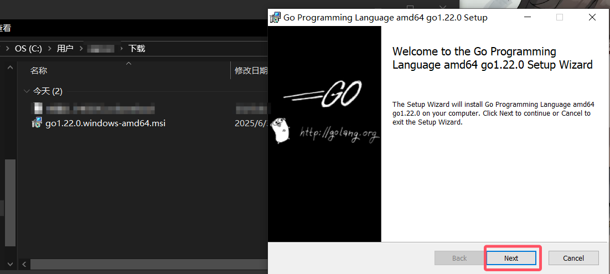The image size is (610, 274).
Task: Select the 今天 (2) group header
Action: (48, 91)
